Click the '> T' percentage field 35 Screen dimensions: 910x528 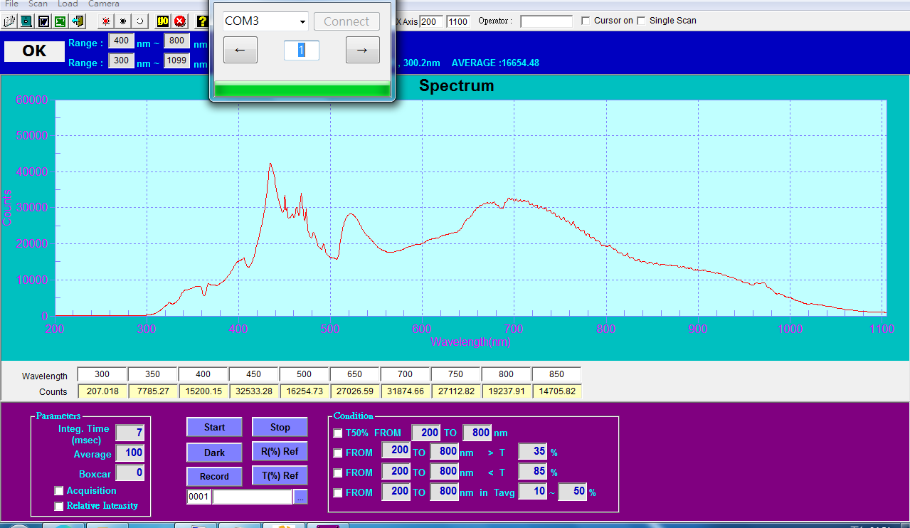[x=532, y=452]
